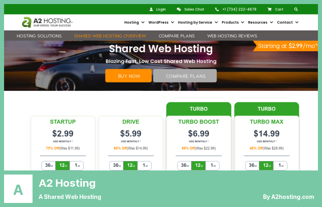Open the Sales Chat link

(x=194, y=9)
